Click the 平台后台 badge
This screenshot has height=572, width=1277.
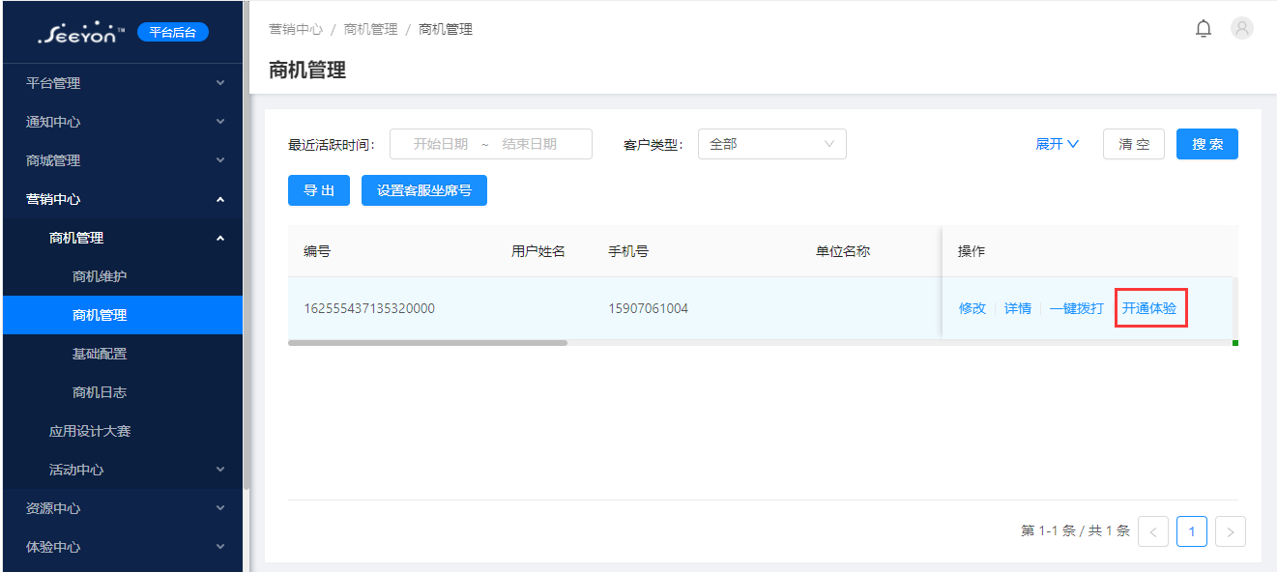coord(173,32)
